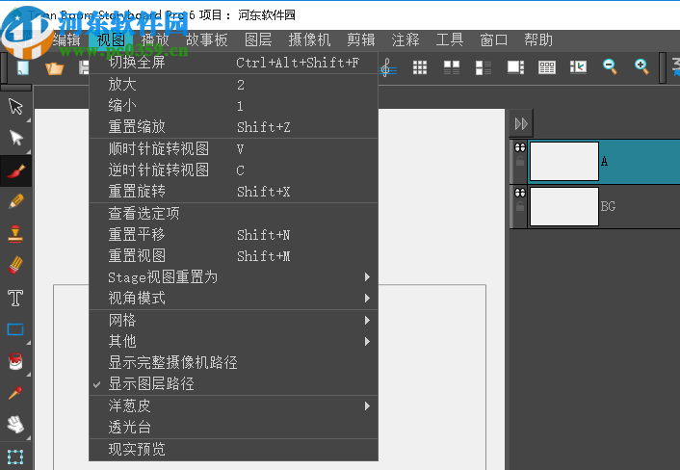The height and width of the screenshot is (470, 680).
Task: Choose 缩小 zoom out menu entry
Action: pos(233,106)
